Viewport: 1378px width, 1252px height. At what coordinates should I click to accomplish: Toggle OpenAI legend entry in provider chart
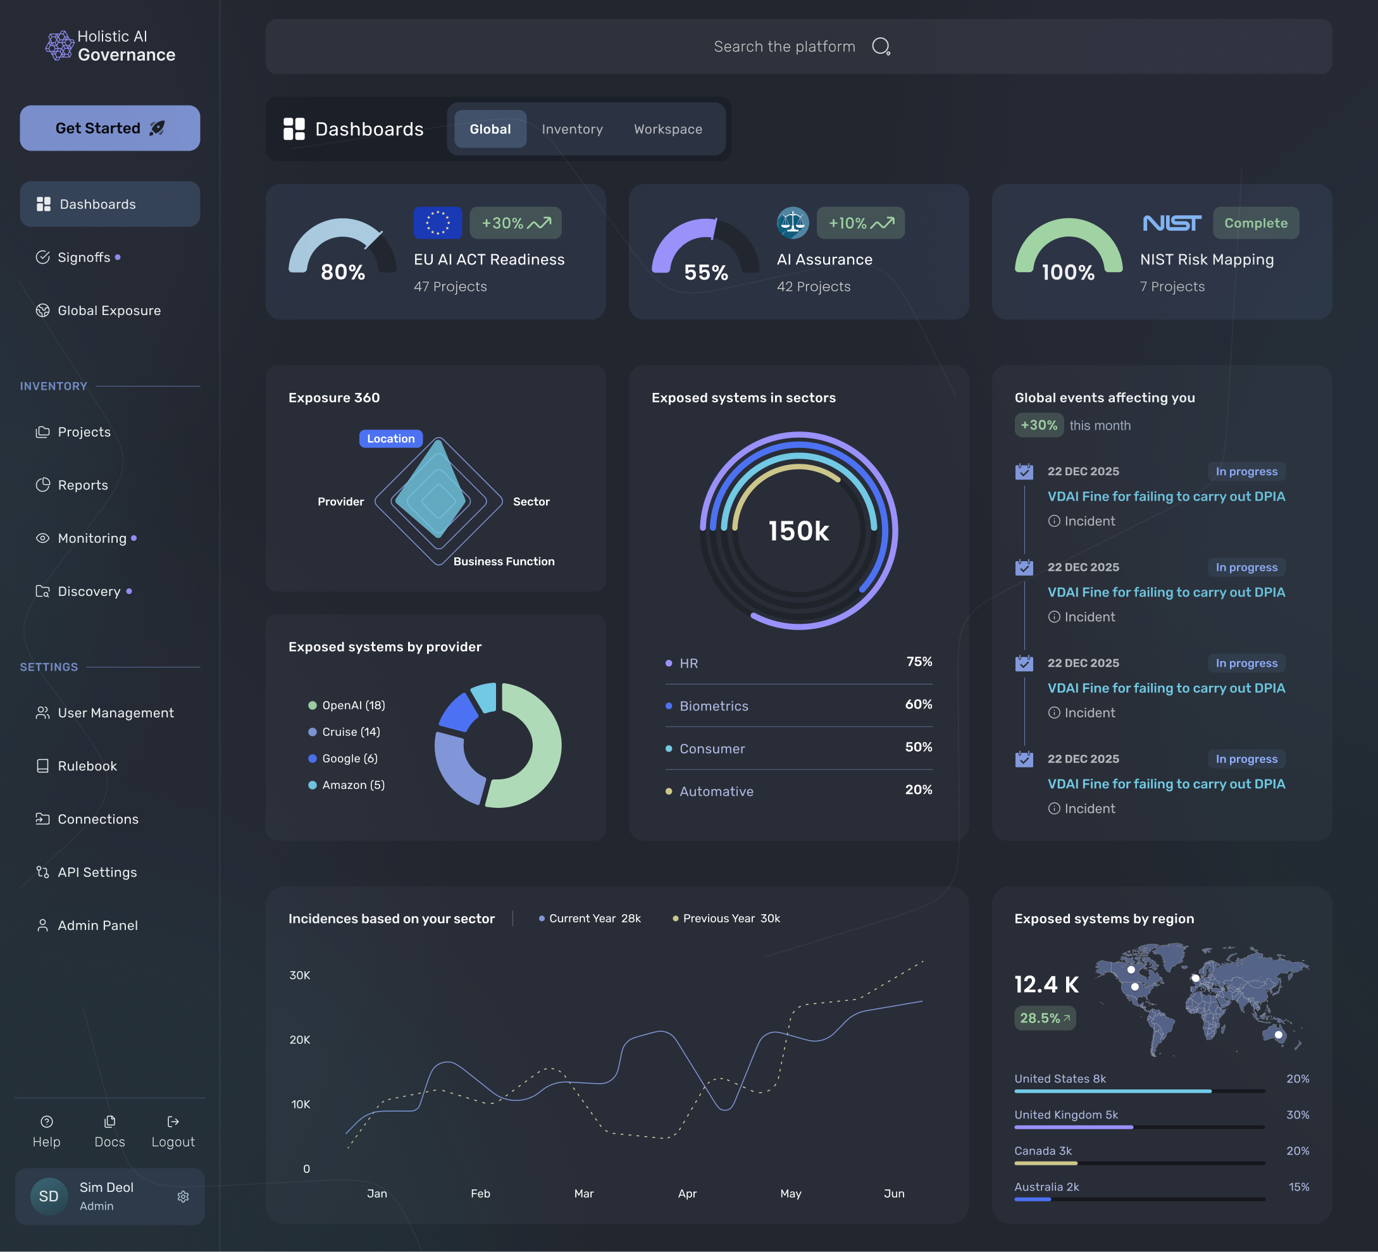coord(347,705)
